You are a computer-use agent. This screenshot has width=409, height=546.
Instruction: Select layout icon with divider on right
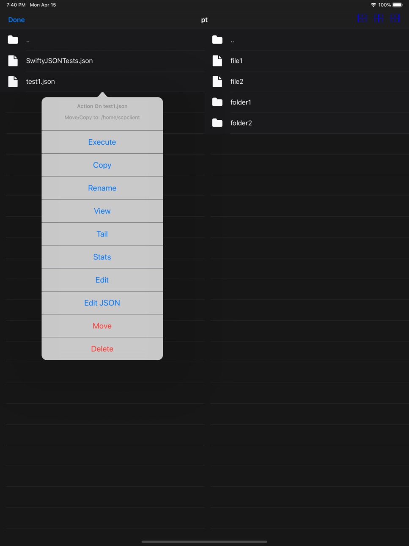[395, 18]
